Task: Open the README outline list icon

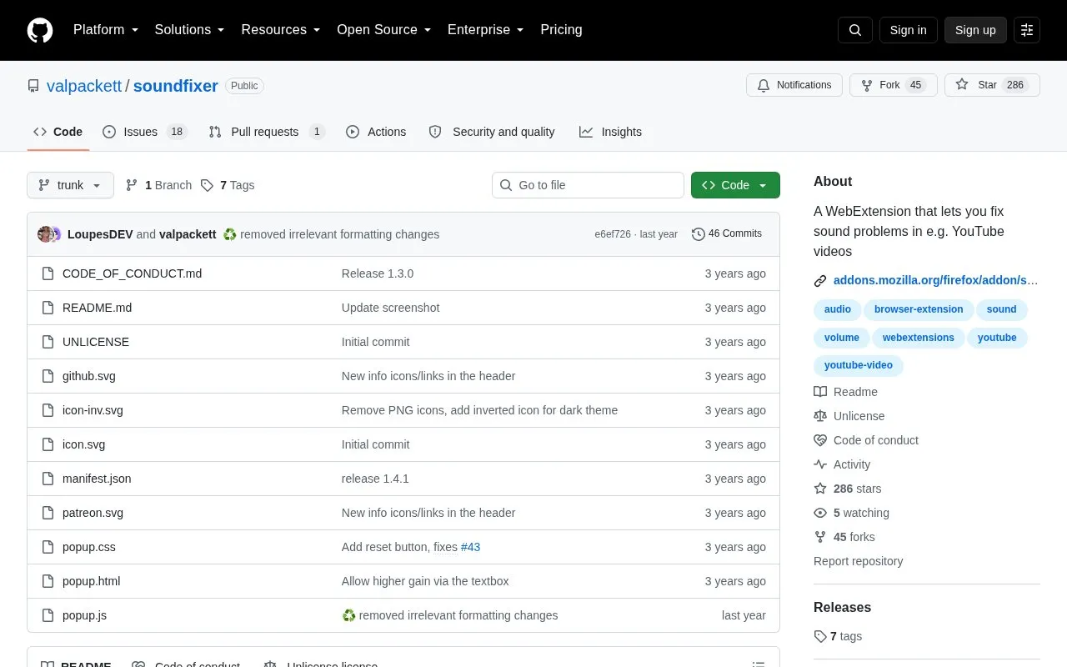Action: click(759, 664)
